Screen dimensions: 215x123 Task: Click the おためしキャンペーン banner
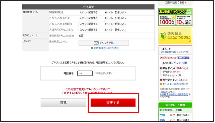click(x=176, y=17)
